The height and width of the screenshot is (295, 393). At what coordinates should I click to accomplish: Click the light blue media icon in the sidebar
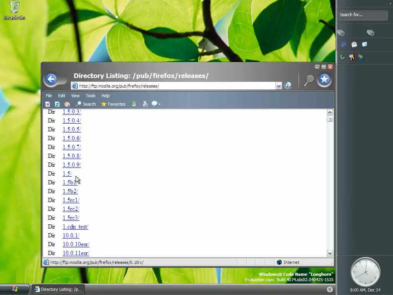[365, 45]
